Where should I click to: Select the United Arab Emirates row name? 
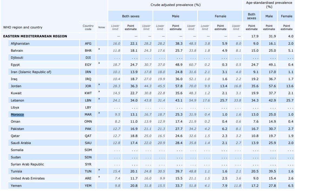[x=28, y=178]
